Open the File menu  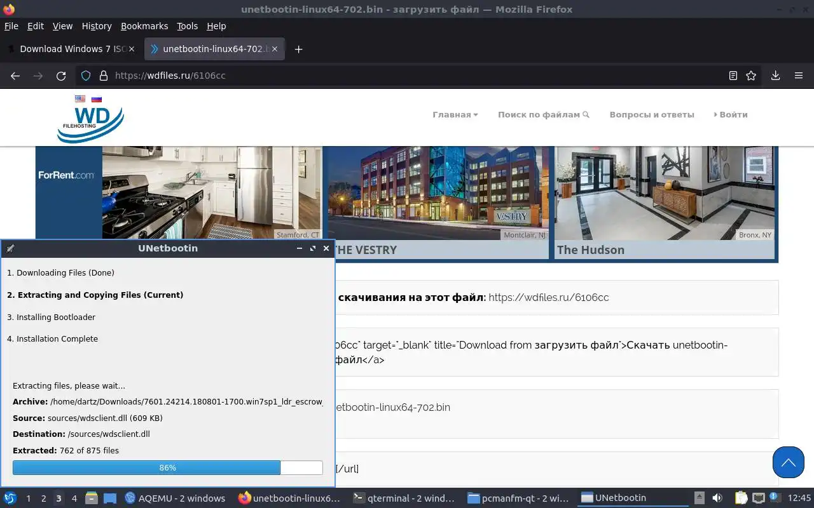(11, 26)
